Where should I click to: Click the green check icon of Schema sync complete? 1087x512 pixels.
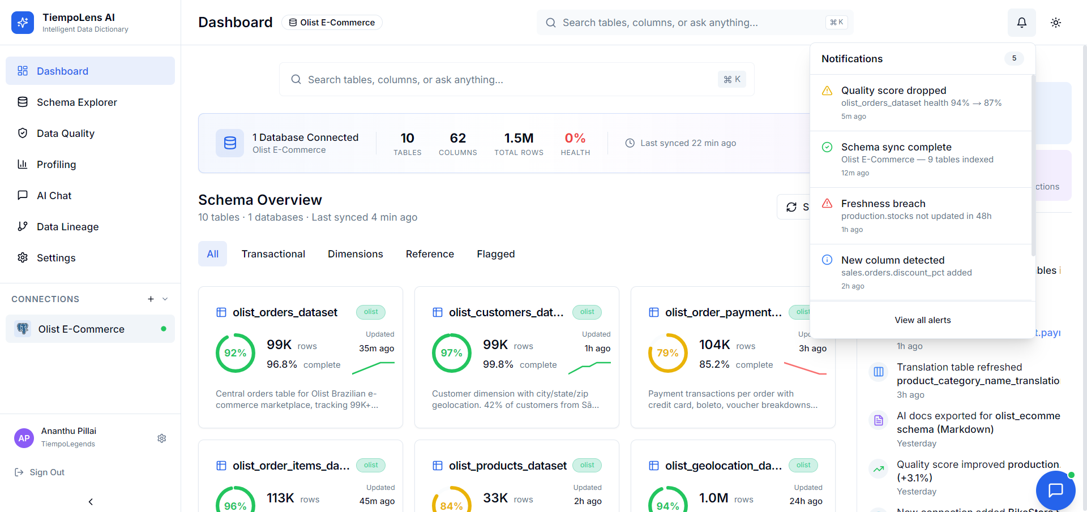(827, 147)
